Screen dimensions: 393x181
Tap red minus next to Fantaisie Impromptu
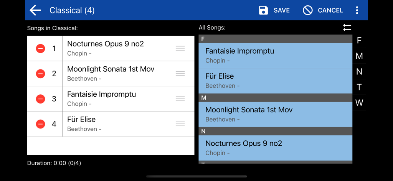40,99
